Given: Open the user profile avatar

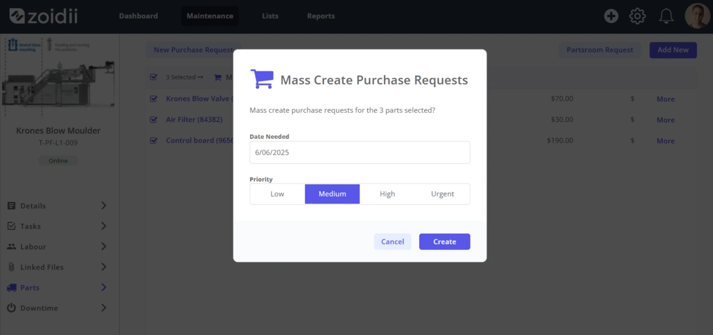Looking at the screenshot, I should [697, 16].
